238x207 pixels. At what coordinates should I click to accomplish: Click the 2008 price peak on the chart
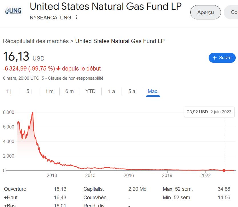(33, 112)
